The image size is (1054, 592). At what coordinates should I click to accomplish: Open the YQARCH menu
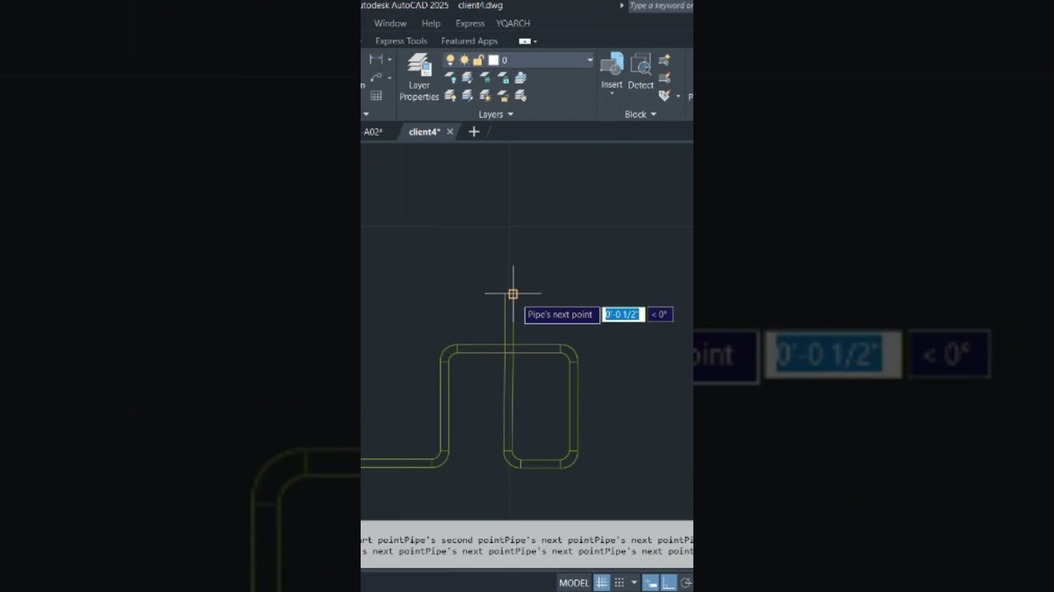pyautogui.click(x=513, y=24)
